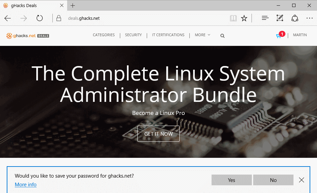Expand the More dropdown menu
This screenshot has width=317, height=193.
202,35
